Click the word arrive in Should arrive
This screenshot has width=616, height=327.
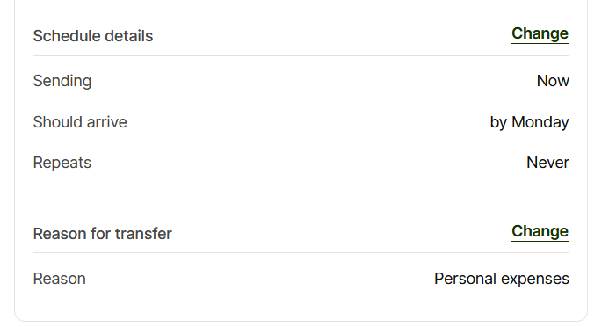point(107,122)
